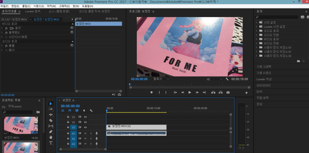Toggle V1 track output eye
This screenshot has width=309, height=153.
85,127
